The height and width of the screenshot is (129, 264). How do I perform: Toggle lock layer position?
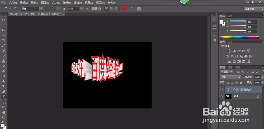tap(237, 83)
